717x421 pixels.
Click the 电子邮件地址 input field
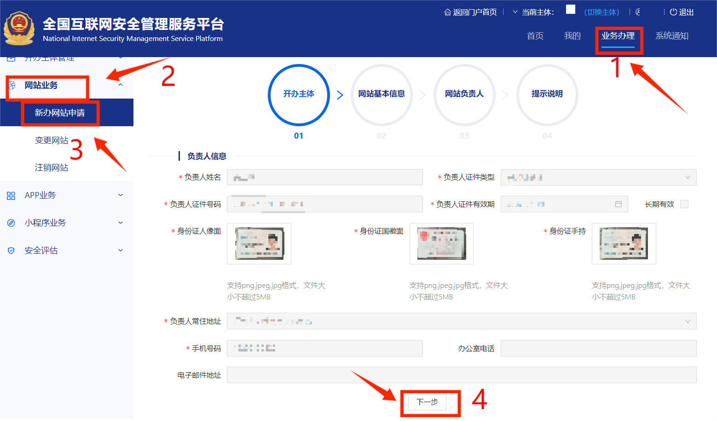pyautogui.click(x=460, y=375)
